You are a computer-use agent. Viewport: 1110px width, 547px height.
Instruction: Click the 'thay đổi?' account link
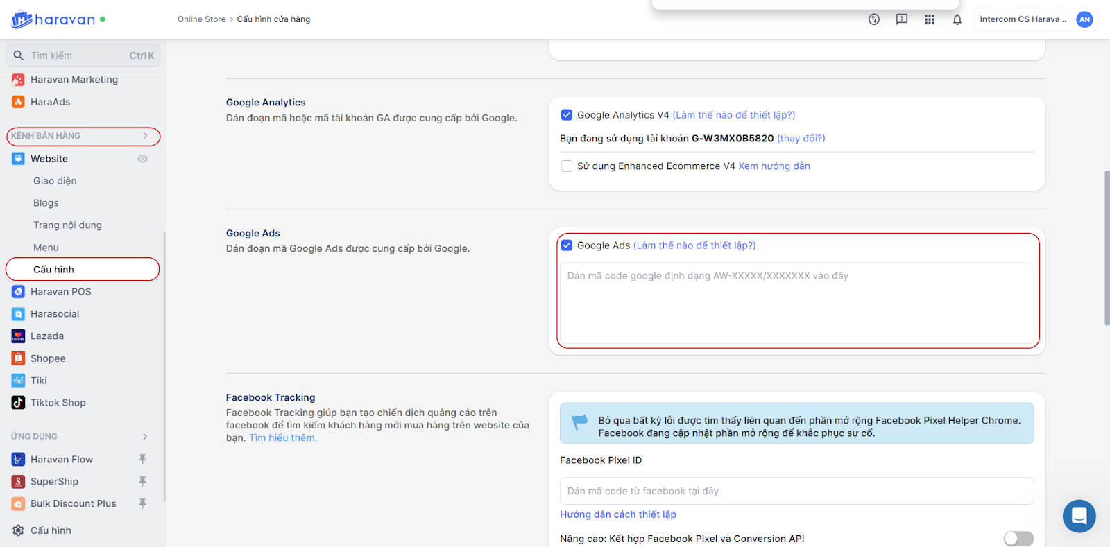(801, 139)
